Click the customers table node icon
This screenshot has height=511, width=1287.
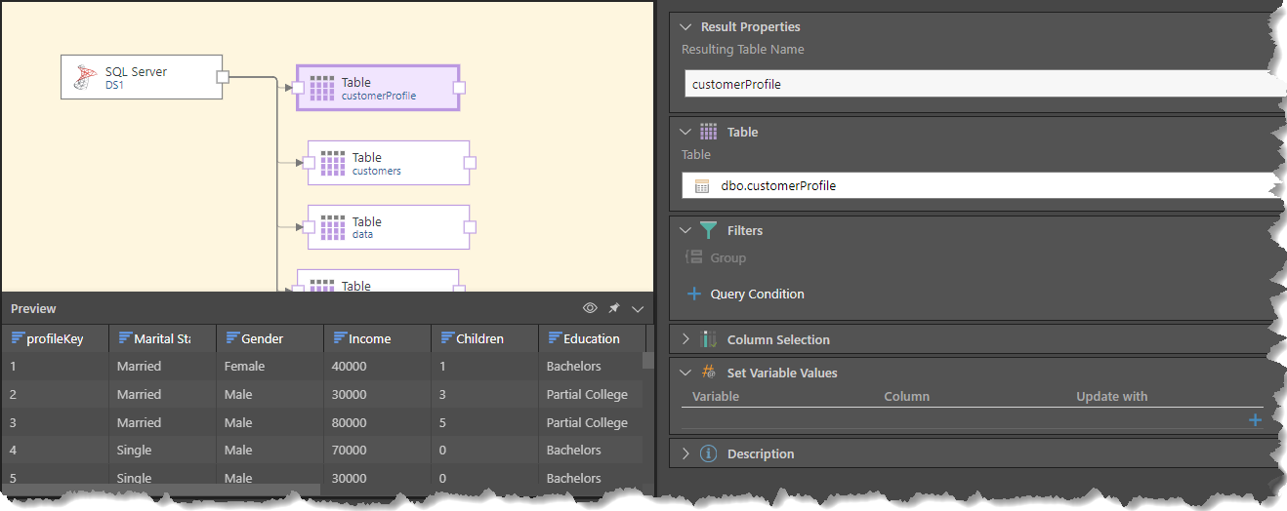[x=333, y=163]
